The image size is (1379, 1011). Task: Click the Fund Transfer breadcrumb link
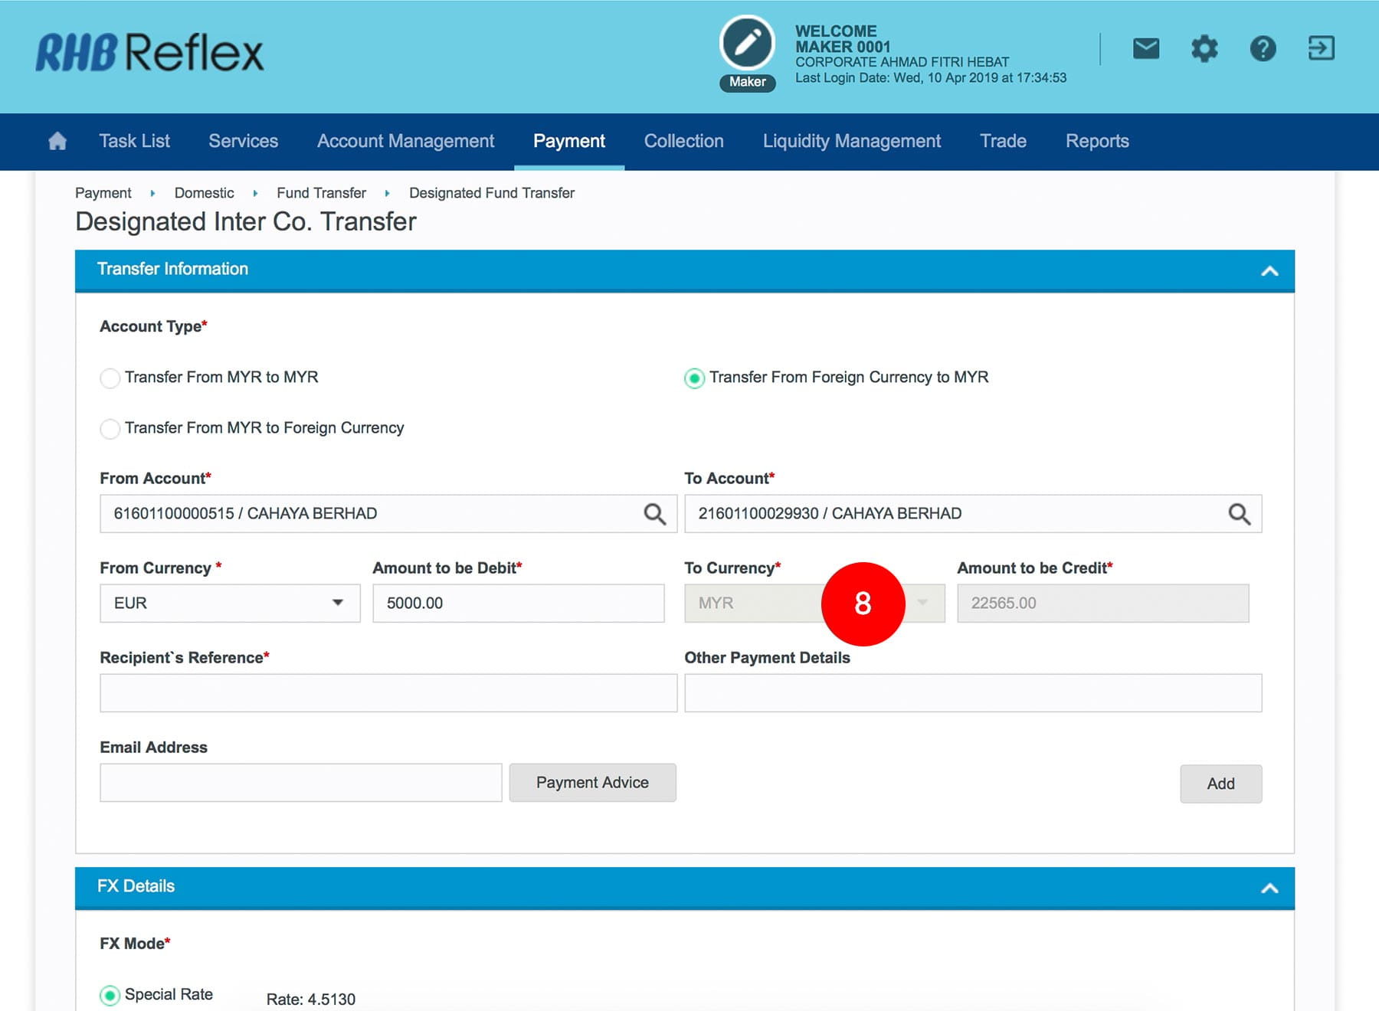point(321,193)
